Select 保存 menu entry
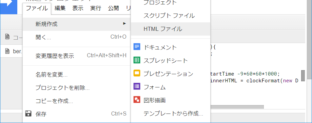Screen dimensions: 312x123 (x=77, y=114)
